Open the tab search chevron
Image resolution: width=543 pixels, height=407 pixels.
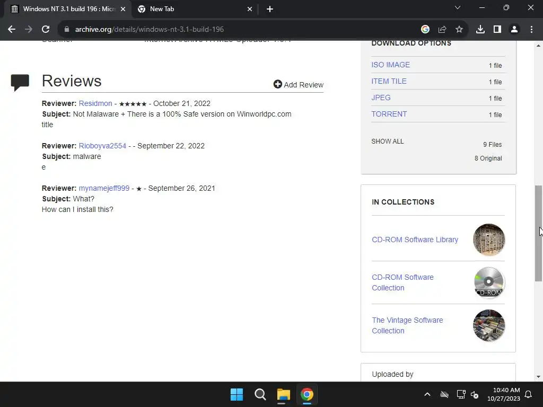point(458,7)
